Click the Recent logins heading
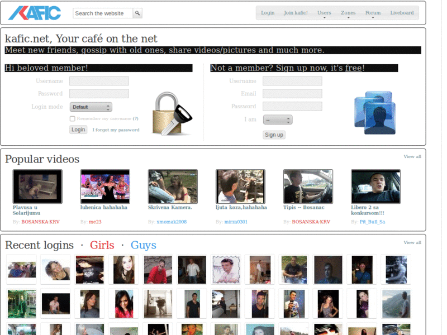The width and height of the screenshot is (447, 335). point(39,245)
